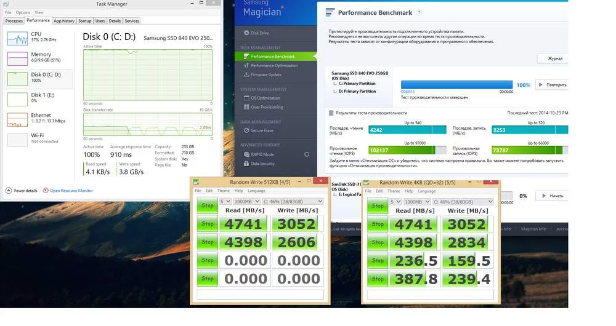This screenshot has width=616, height=326.
Task: Select Performance Benchmark in Magician sidebar
Action: tap(276, 57)
